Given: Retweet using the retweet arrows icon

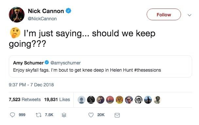Looking at the screenshot, I should (x=38, y=115).
